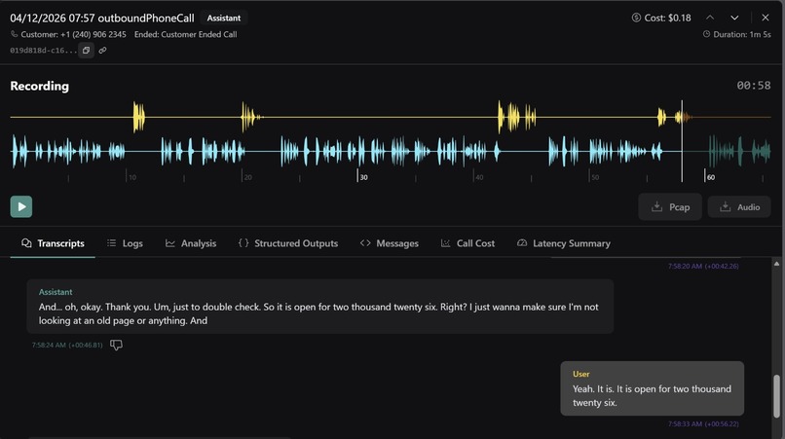Click the Assistant badge in header

(x=224, y=18)
